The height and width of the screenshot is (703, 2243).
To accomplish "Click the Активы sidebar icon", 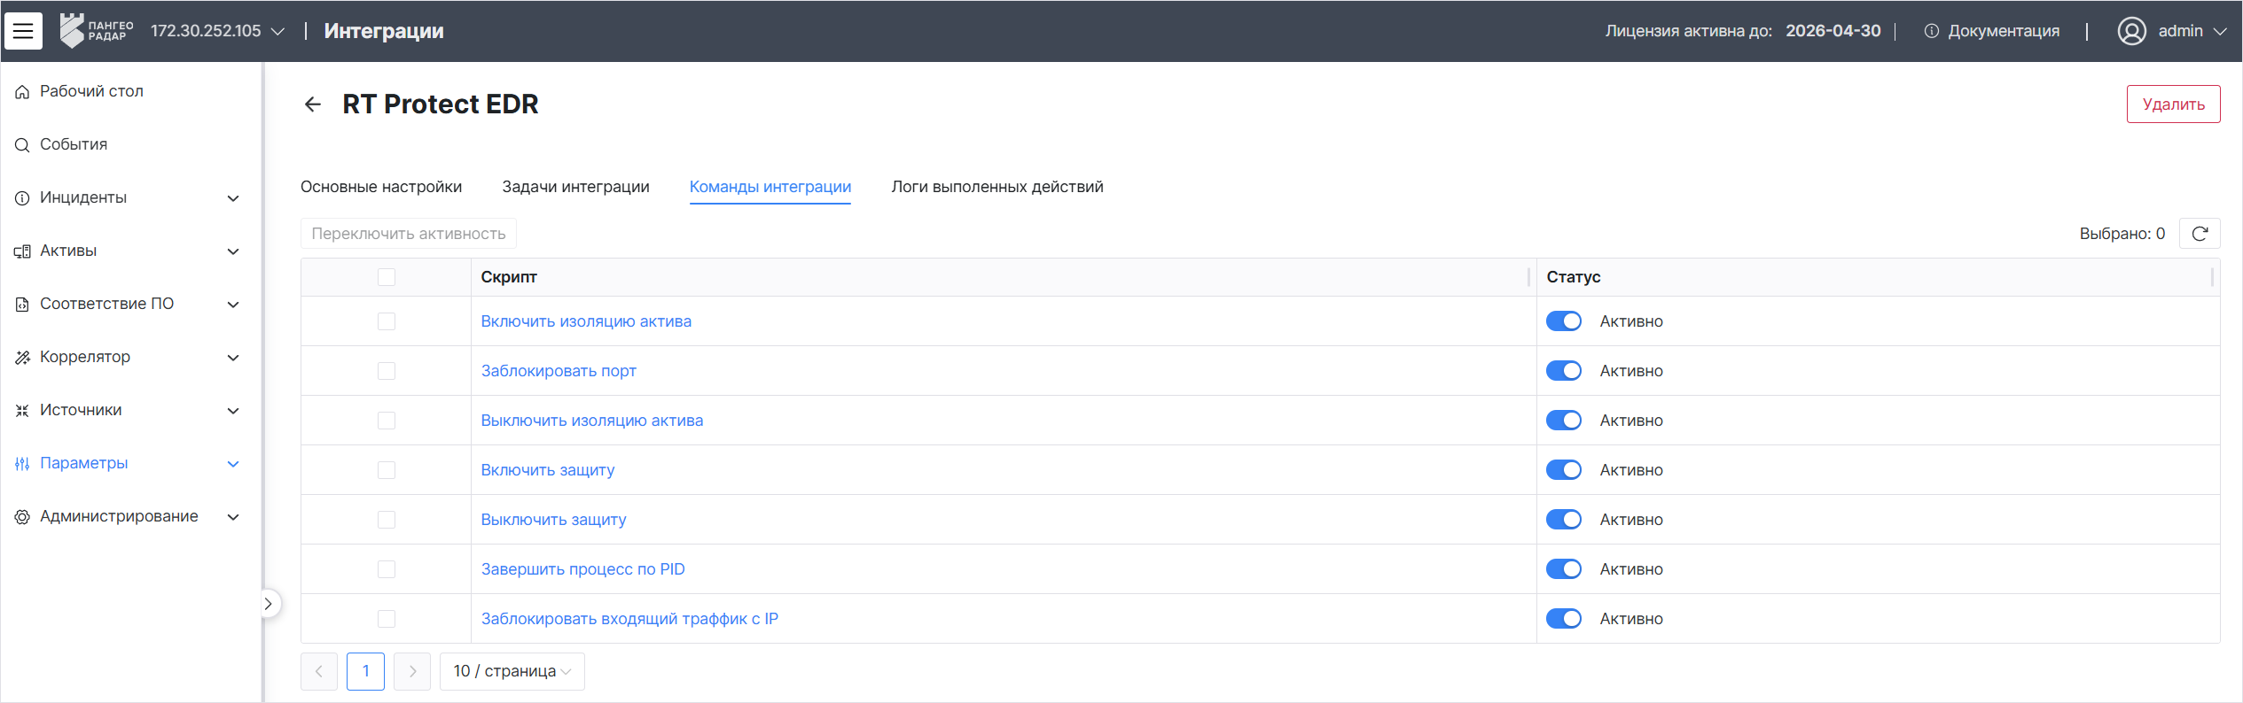I will click(22, 251).
